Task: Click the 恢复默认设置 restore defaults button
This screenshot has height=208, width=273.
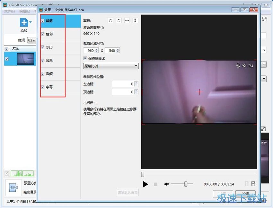Action: click(128, 192)
